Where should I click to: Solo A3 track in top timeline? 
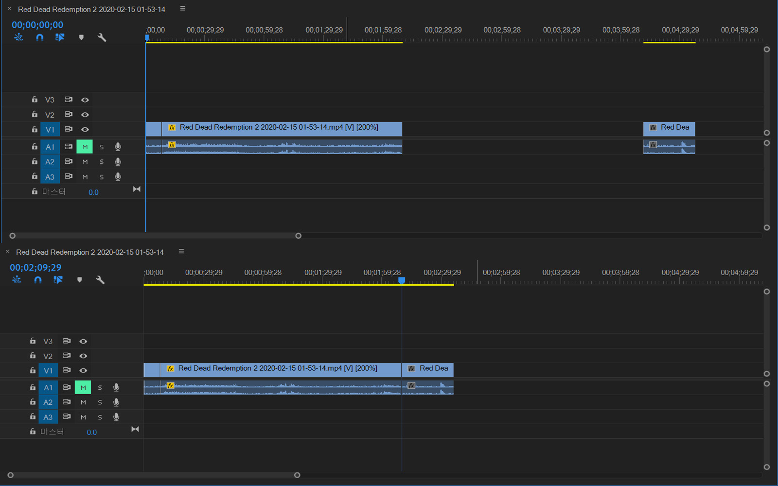[x=102, y=177]
